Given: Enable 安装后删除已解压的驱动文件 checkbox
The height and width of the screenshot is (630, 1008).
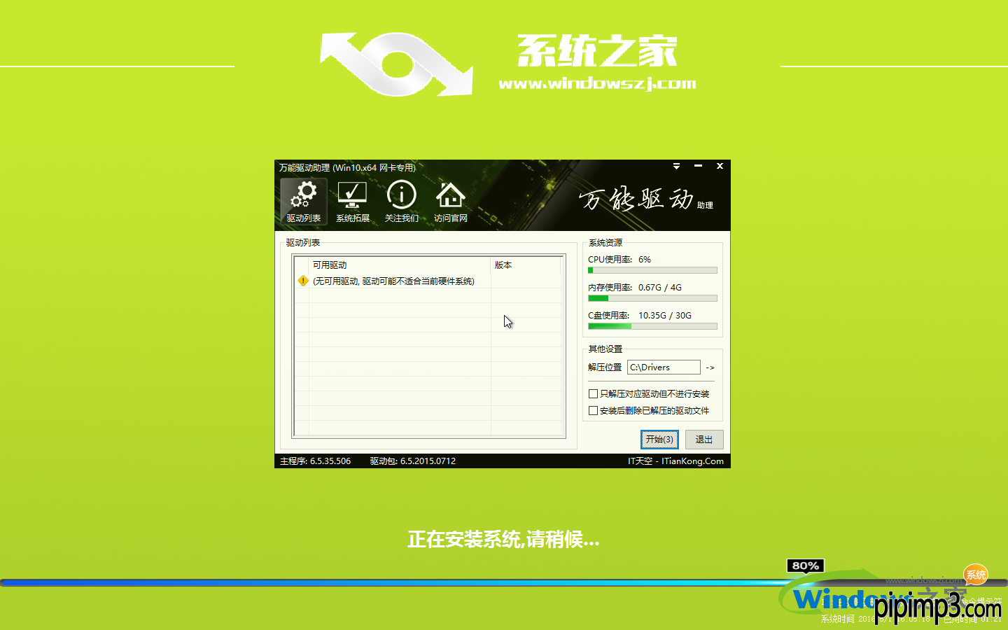Looking at the screenshot, I should pyautogui.click(x=593, y=411).
